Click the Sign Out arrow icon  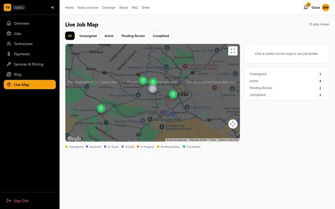pyautogui.click(x=9, y=201)
